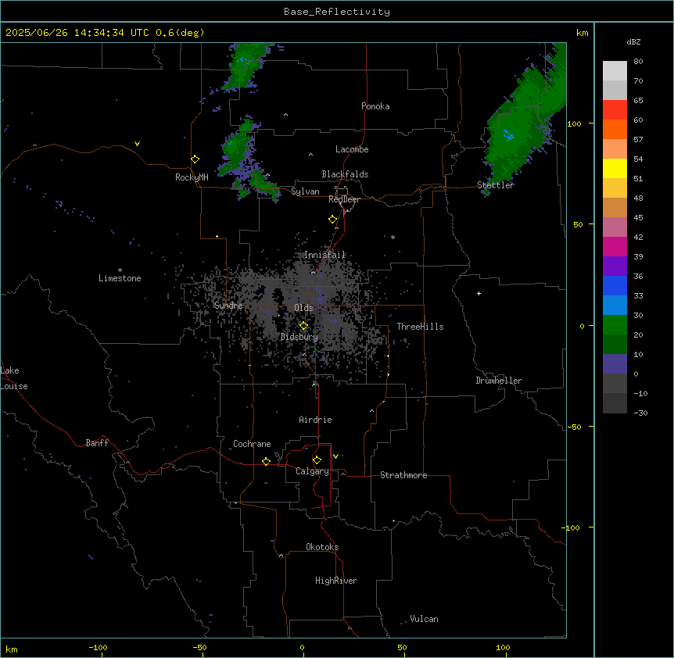Click the yellow diamond marker south of RedDeer
Screen dimensions: 674x658
pyautogui.click(x=332, y=220)
